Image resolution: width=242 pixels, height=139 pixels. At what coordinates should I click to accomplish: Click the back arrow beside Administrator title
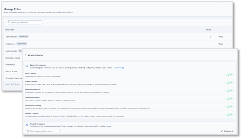(25, 55)
